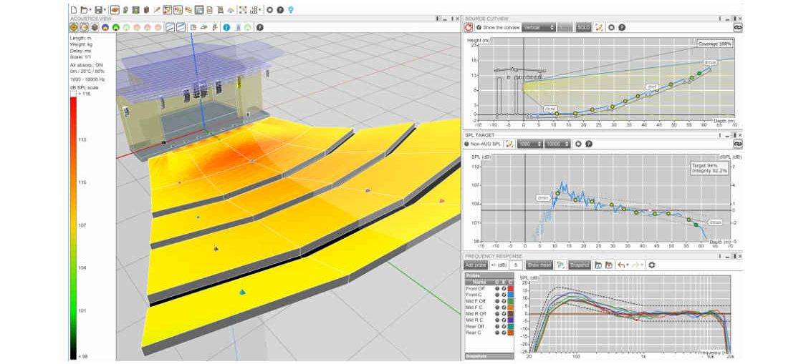Click the Snapshot button in Frequency Response
Image resolution: width=811 pixels, height=364 pixels.
[x=580, y=265]
